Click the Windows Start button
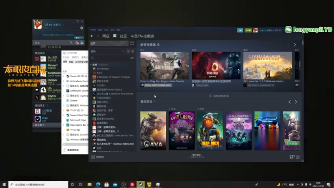 4,184
